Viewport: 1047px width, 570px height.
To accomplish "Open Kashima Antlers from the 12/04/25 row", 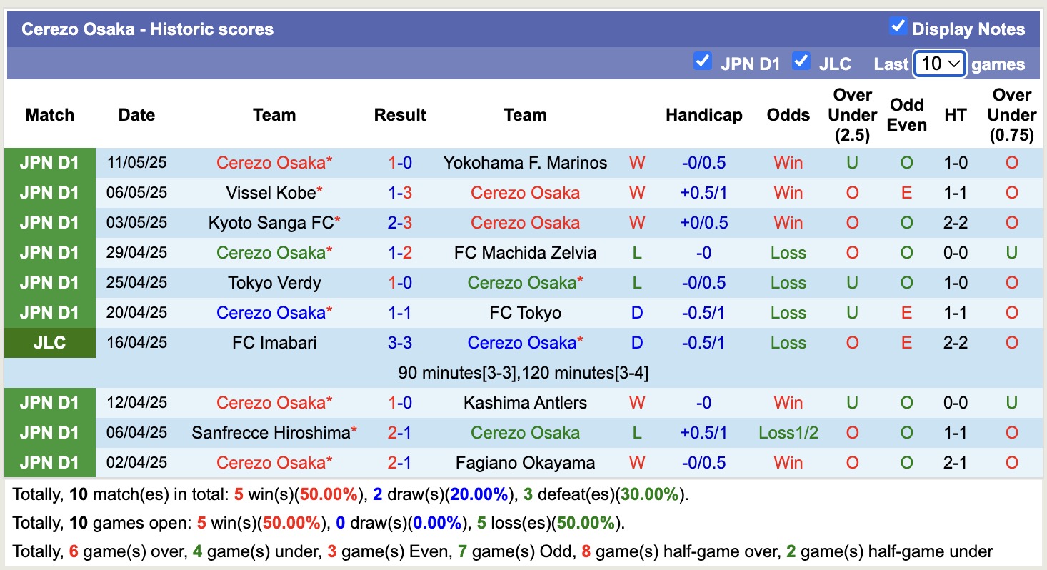I will click(525, 402).
